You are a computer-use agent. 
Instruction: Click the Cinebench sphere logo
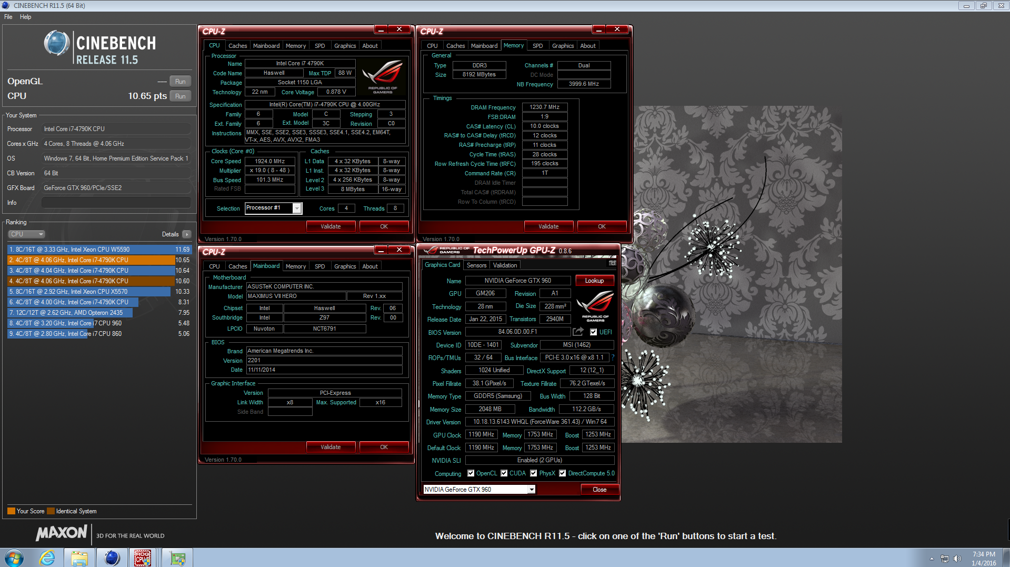[57, 43]
